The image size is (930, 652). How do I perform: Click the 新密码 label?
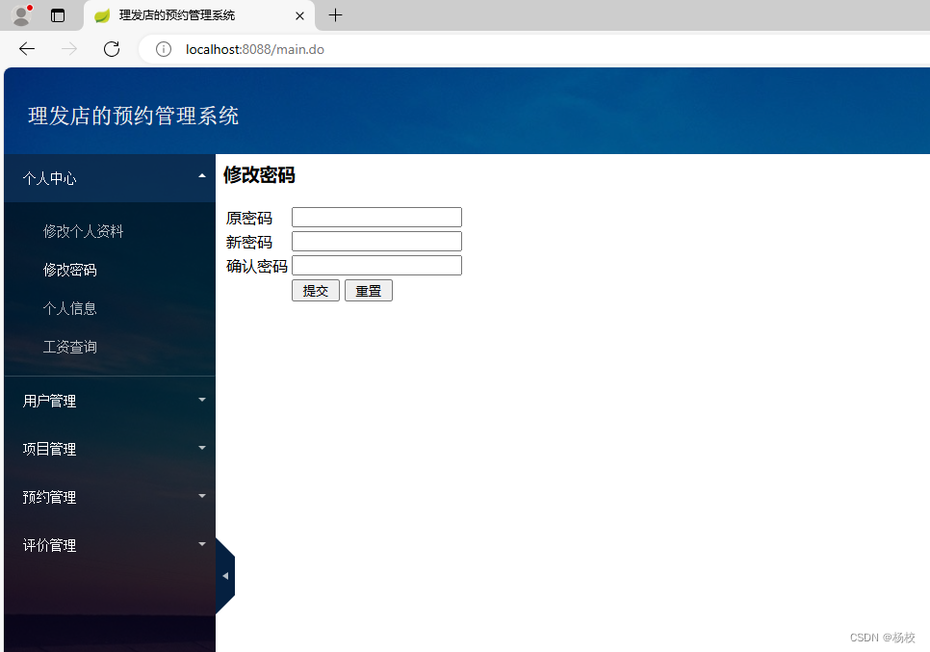click(249, 242)
